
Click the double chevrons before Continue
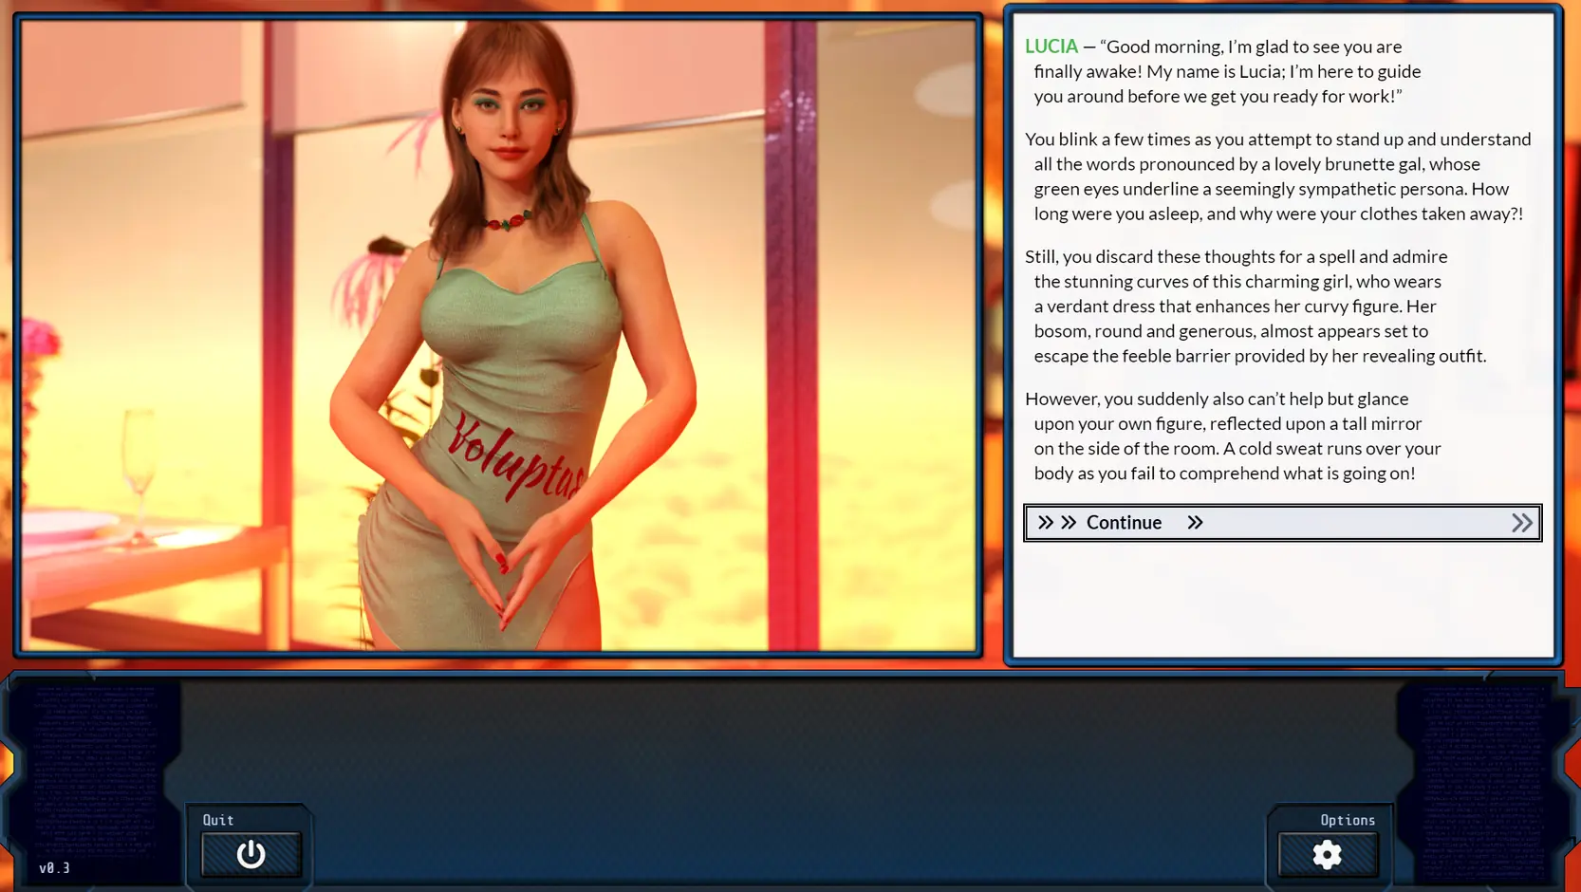tap(1056, 523)
